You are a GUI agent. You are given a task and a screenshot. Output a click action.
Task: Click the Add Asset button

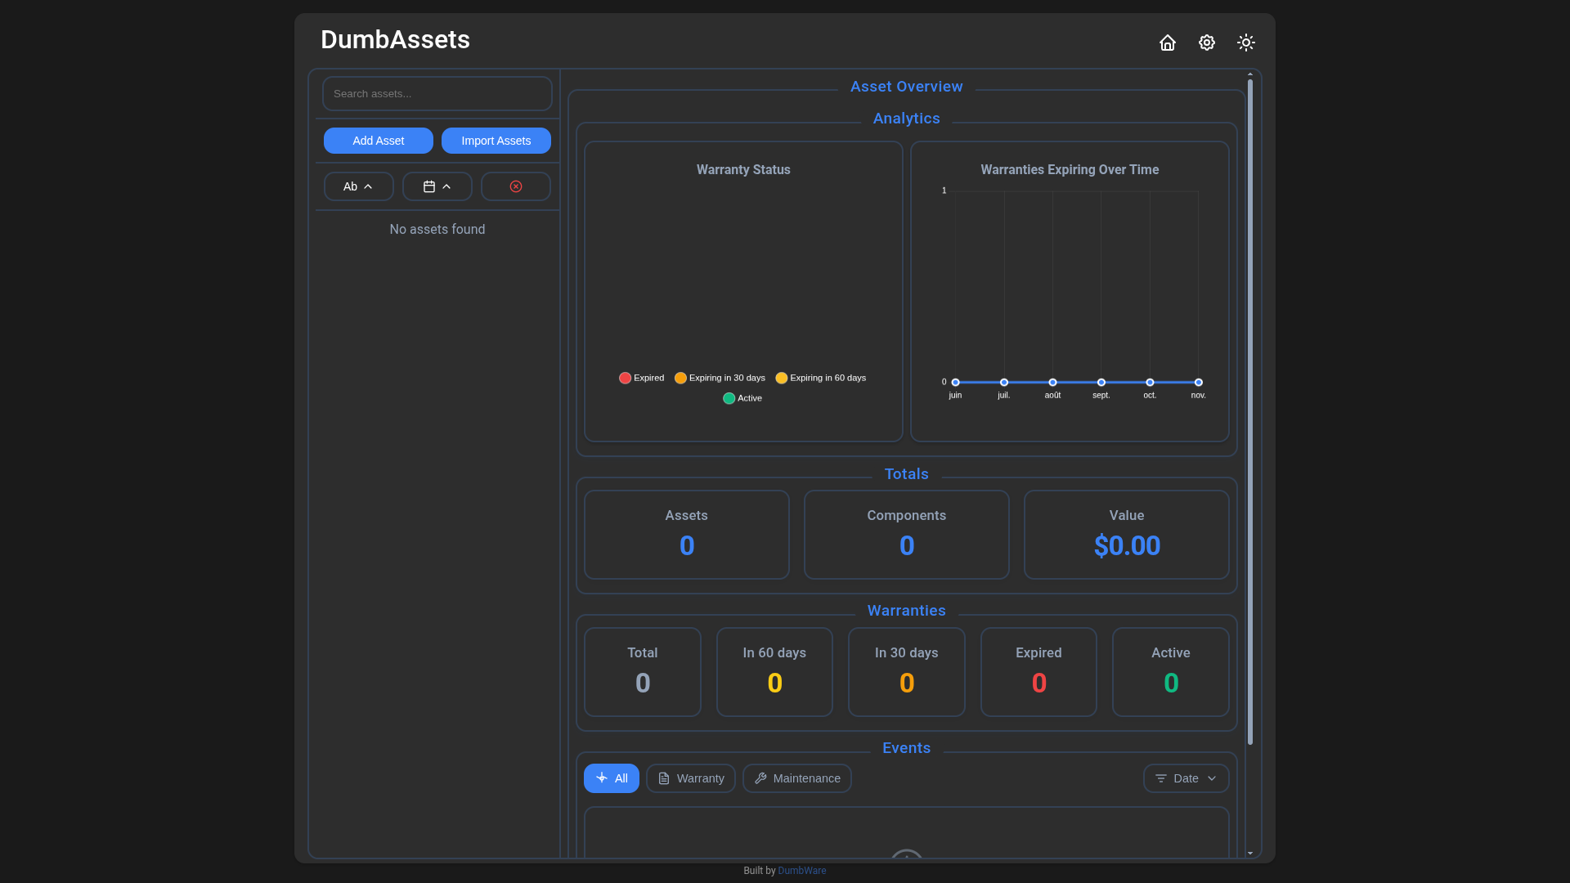coord(379,141)
